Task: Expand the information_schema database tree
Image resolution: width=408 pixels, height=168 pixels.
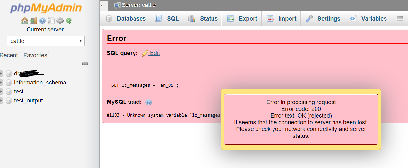Action: pyautogui.click(x=2, y=83)
